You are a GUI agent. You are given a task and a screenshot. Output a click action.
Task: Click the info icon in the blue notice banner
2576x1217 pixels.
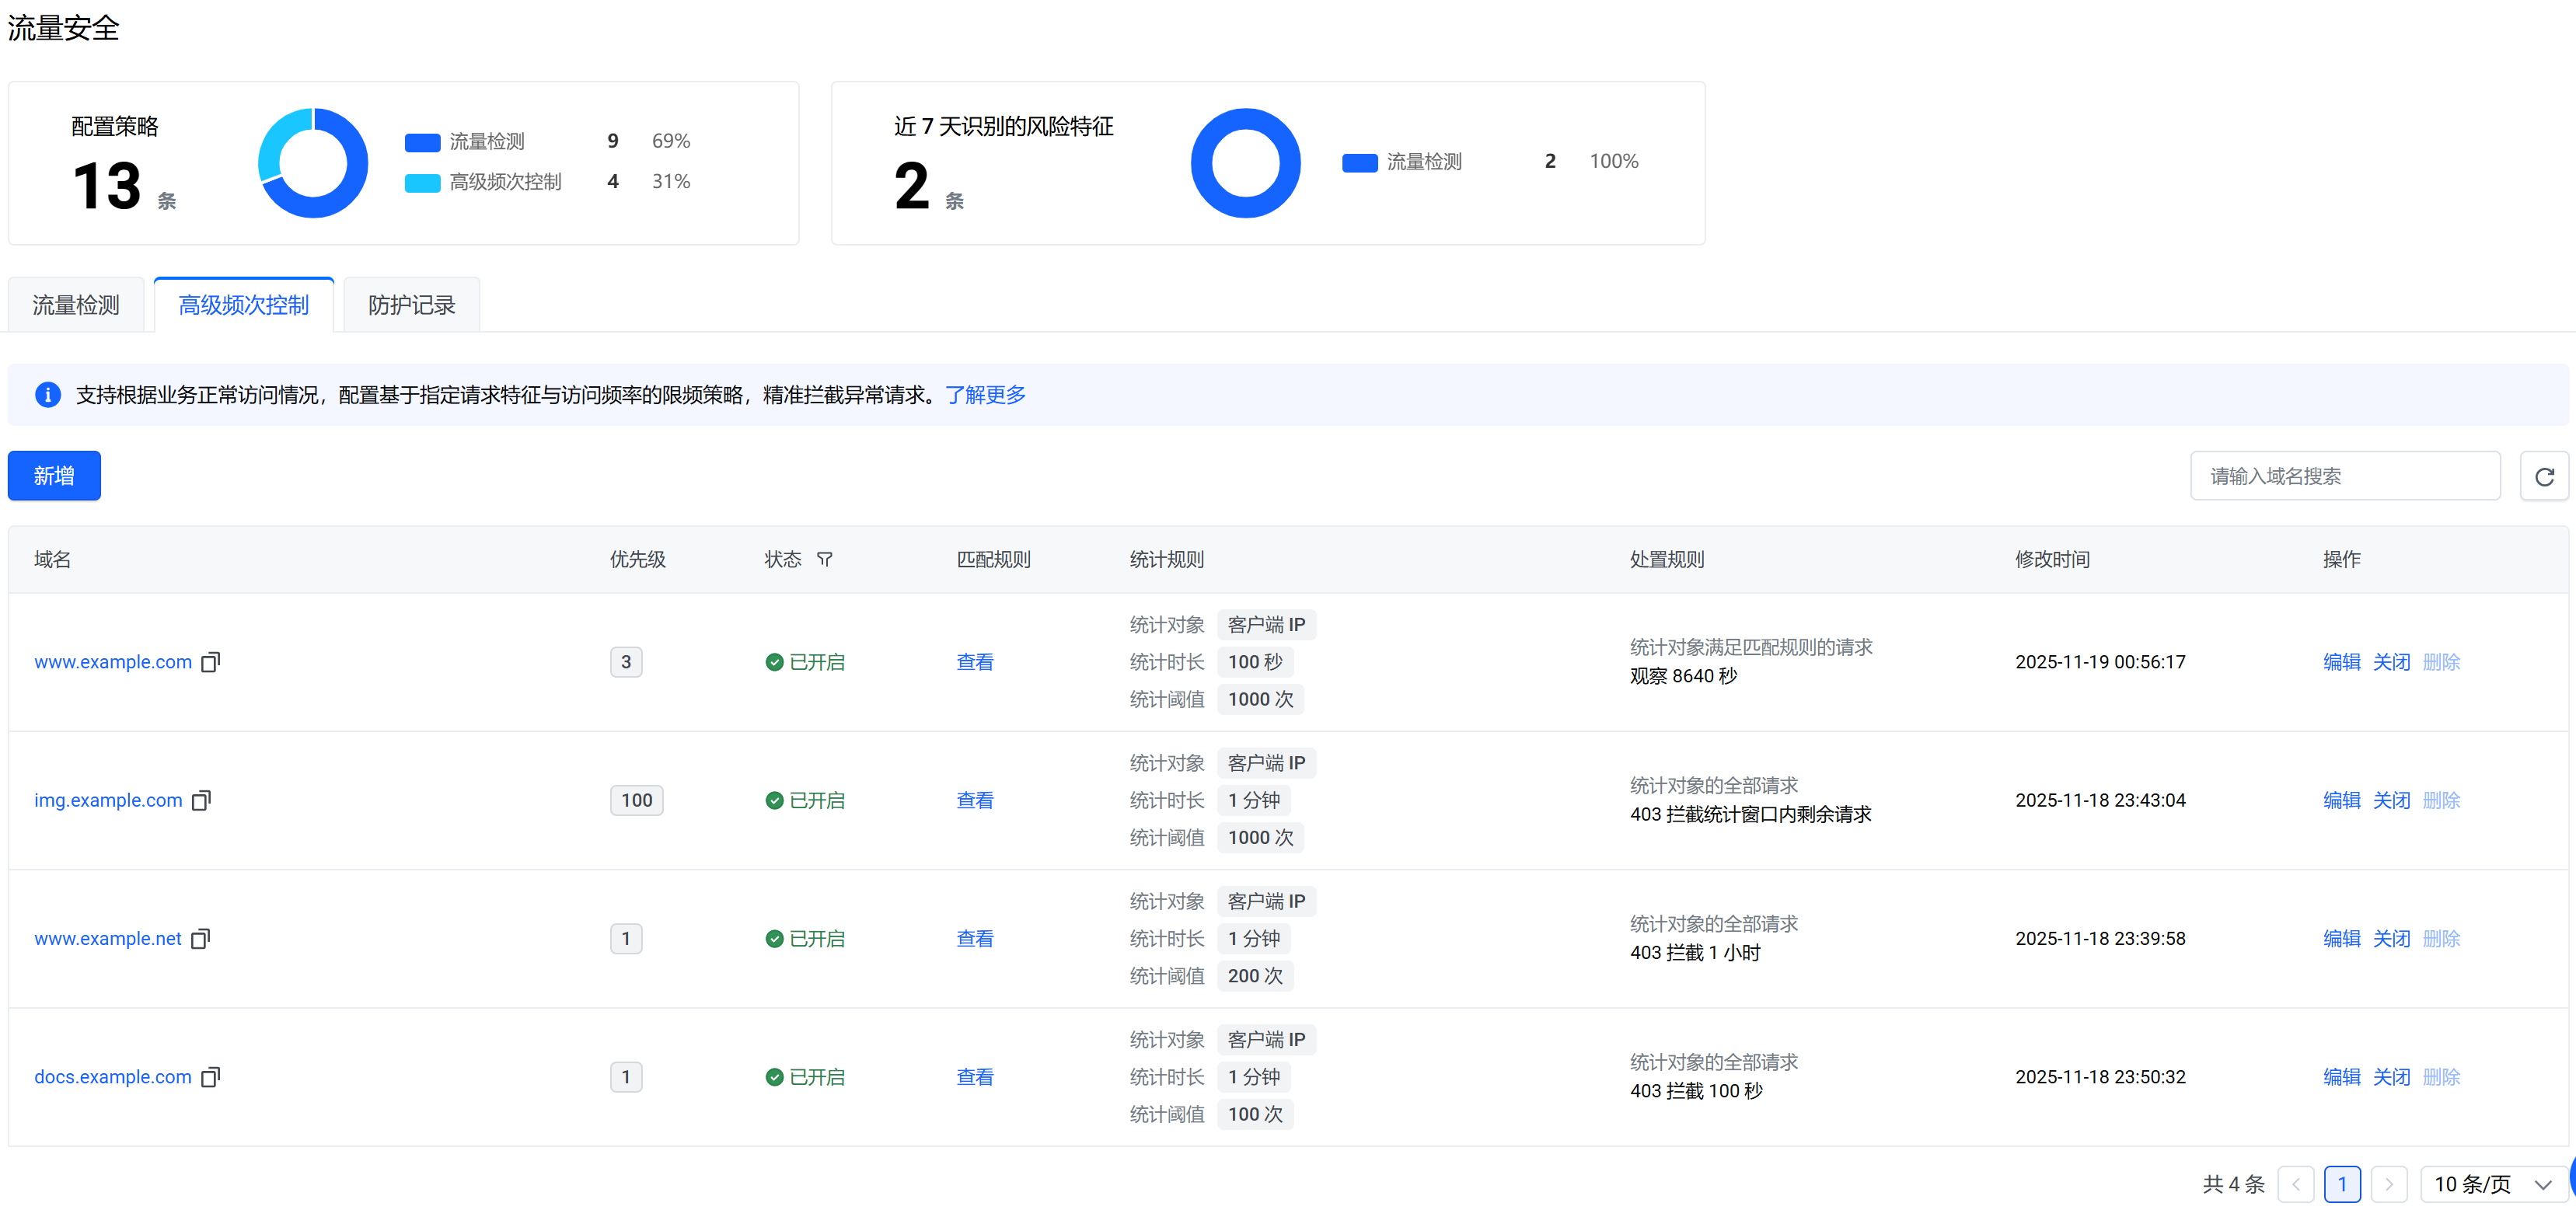48,395
